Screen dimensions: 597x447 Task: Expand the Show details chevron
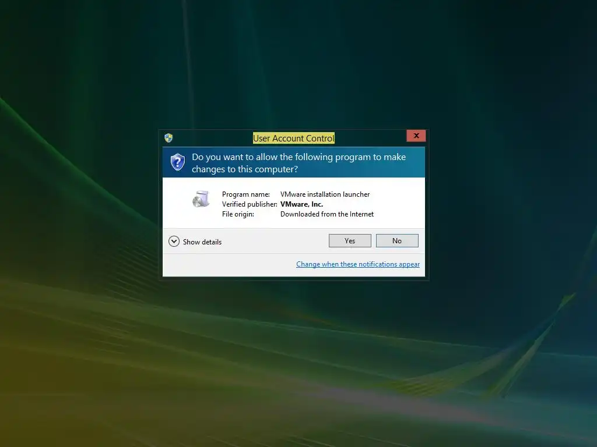pos(174,242)
